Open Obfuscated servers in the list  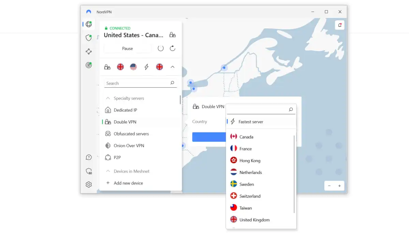(131, 134)
